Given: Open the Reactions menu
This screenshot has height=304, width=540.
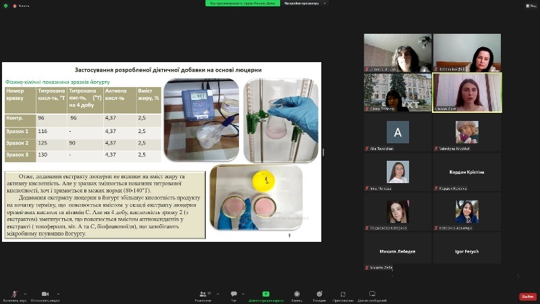Looking at the screenshot, I should coord(319,295).
